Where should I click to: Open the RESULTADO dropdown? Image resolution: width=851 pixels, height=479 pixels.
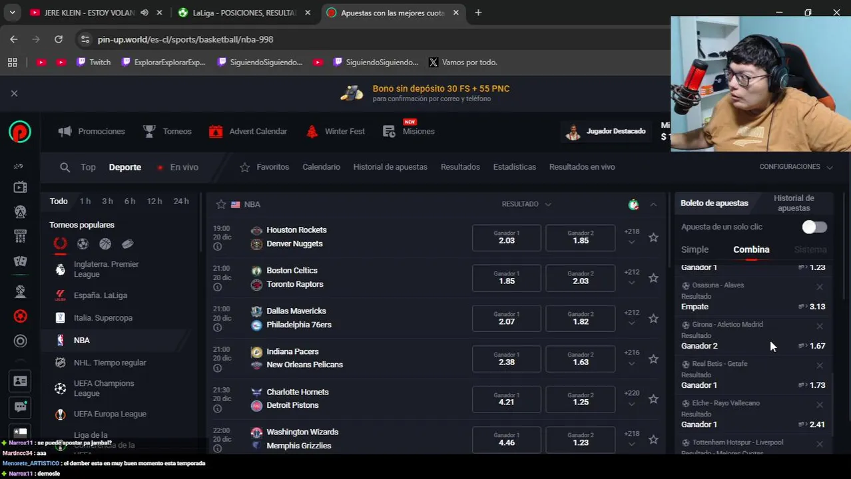pos(526,204)
